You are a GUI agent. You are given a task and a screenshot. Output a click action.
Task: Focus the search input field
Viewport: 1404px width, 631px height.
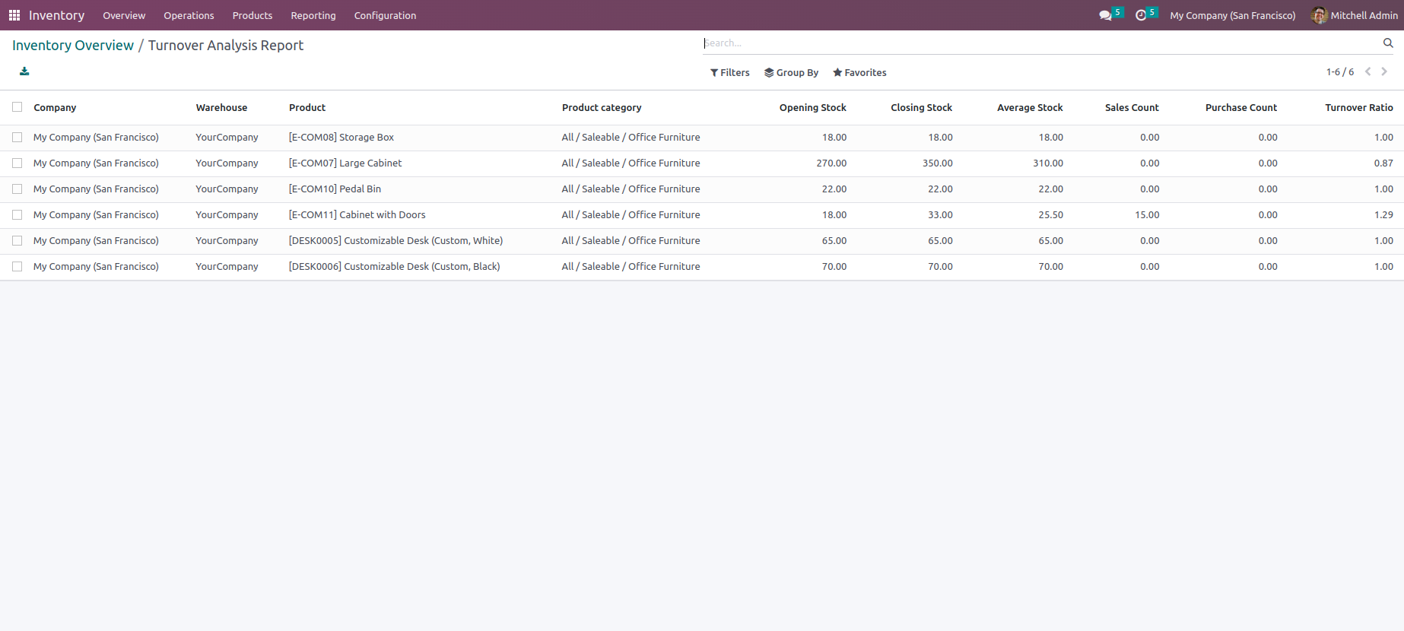1040,43
